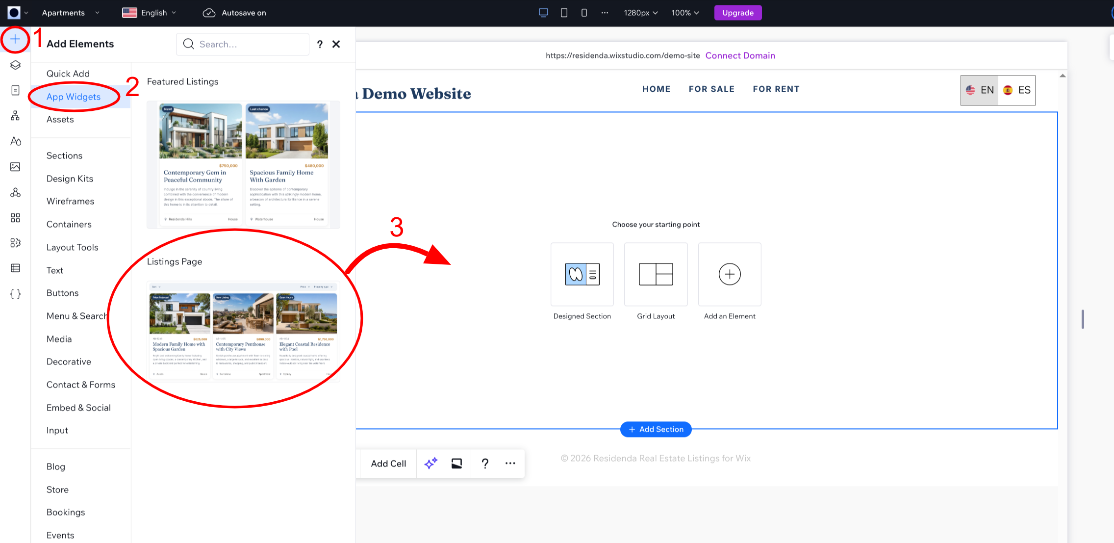
Task: Switch site language to ES
Action: 1017,90
